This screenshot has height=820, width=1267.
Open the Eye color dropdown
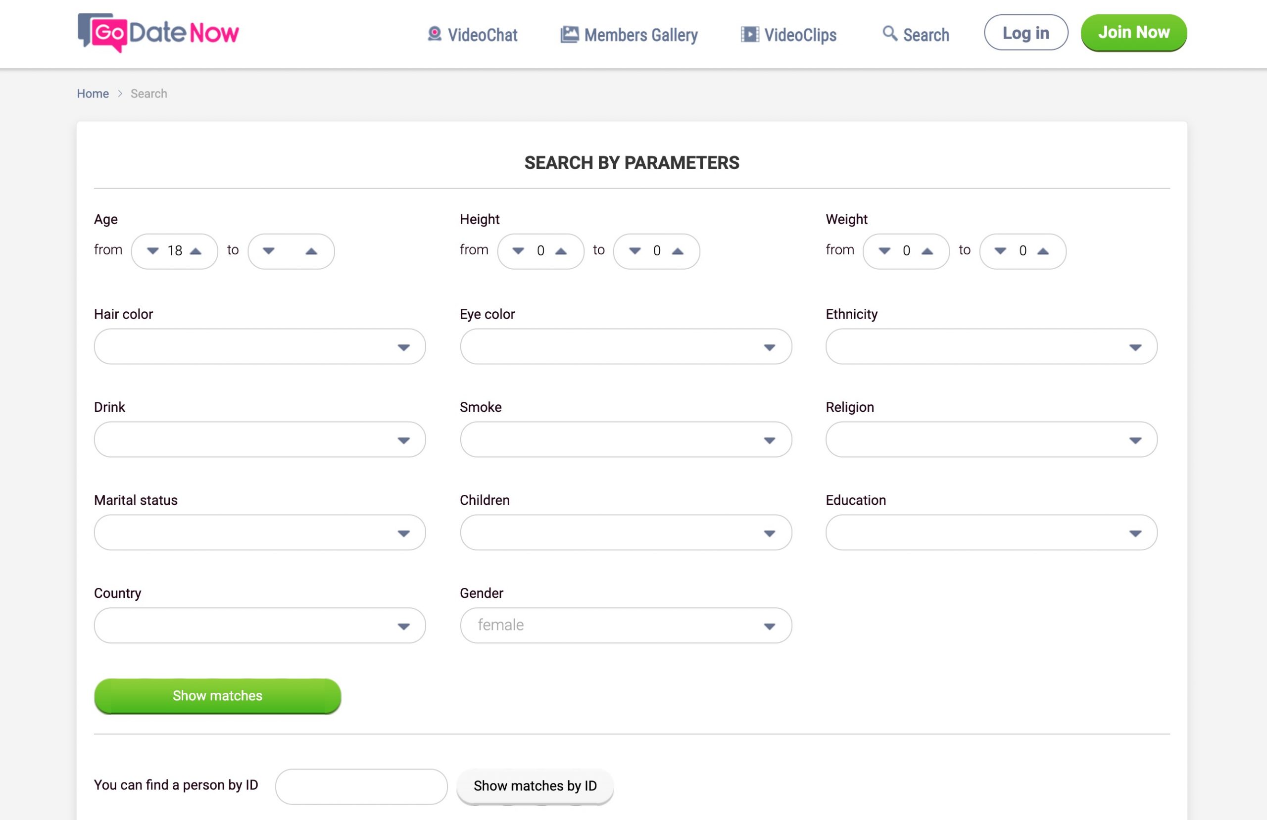[x=626, y=346]
